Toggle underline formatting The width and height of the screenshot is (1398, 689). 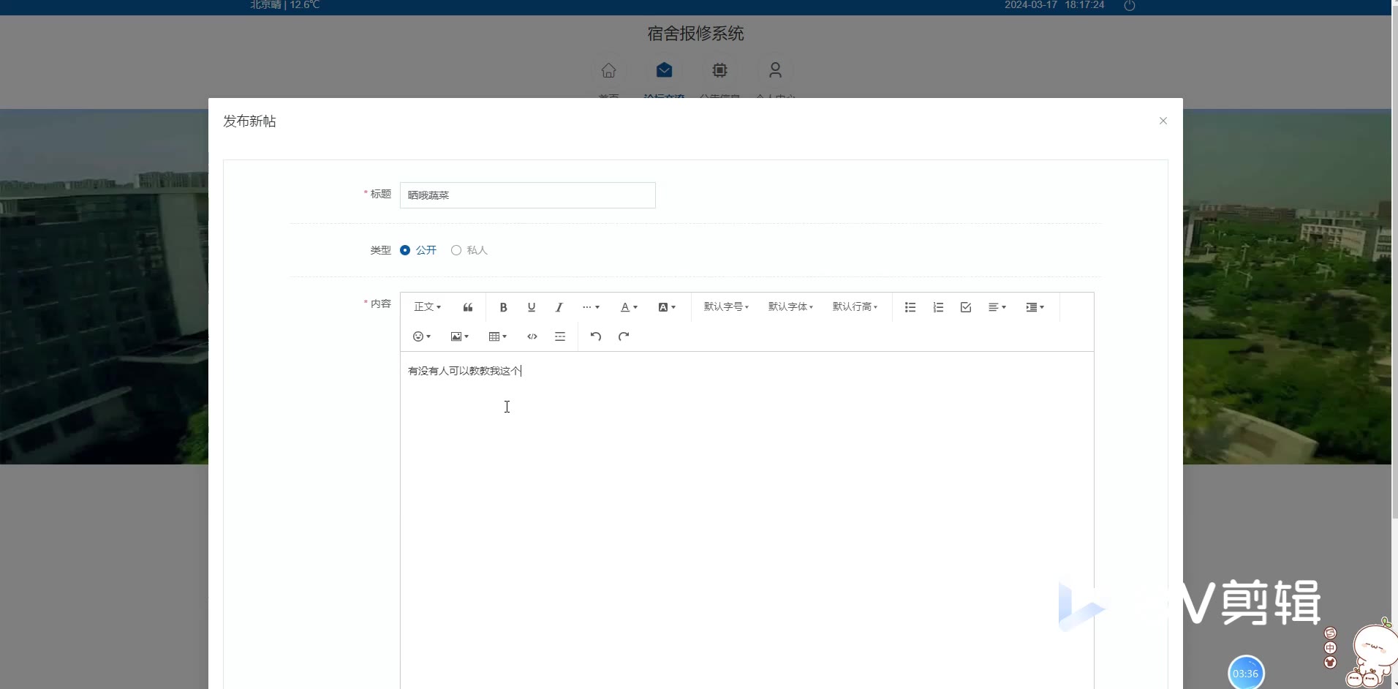(532, 307)
